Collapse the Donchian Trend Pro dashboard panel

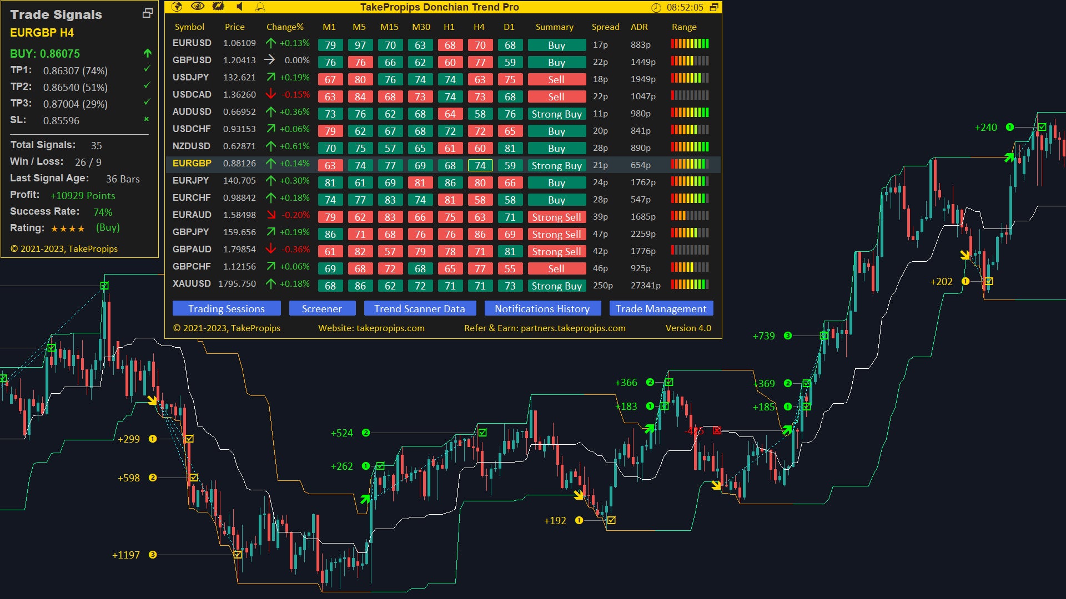714,7
